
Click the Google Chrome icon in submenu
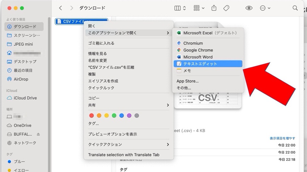pyautogui.click(x=179, y=50)
